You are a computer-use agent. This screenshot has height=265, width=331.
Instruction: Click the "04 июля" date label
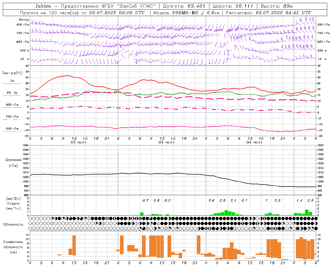[254, 142]
